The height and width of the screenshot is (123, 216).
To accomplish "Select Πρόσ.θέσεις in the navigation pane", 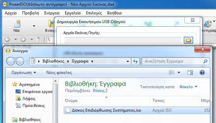I will click(x=34, y=106).
